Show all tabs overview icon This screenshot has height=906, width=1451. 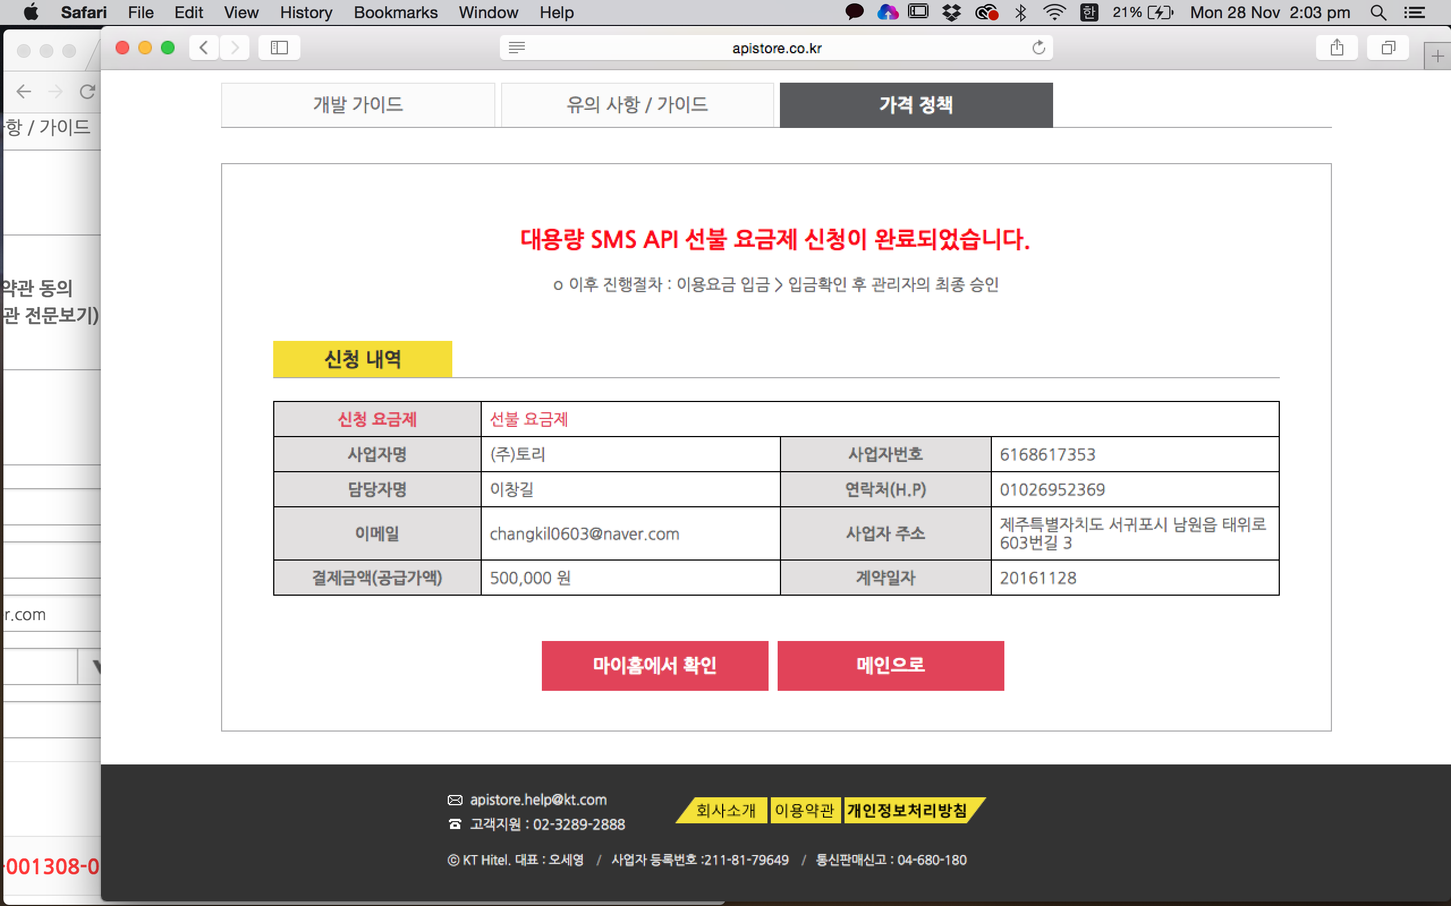point(1388,48)
